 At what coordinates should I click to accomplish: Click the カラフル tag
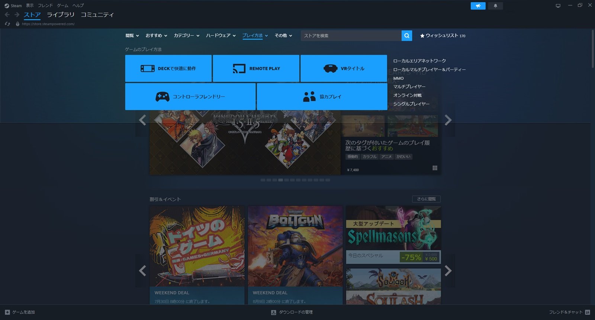[370, 157]
